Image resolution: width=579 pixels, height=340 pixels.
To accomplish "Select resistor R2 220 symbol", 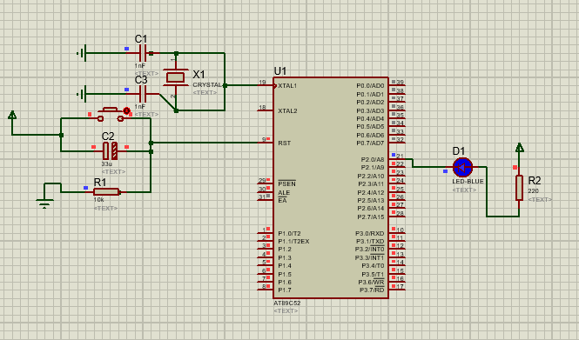I will (x=519, y=188).
